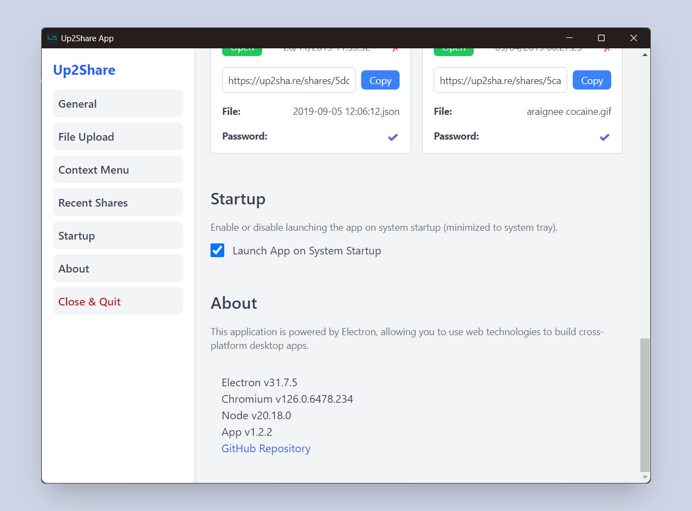Viewport: 692px width, 511px height.
Task: Open the GitHub Repository link
Action: click(266, 448)
